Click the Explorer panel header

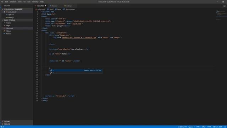pos(7,6)
